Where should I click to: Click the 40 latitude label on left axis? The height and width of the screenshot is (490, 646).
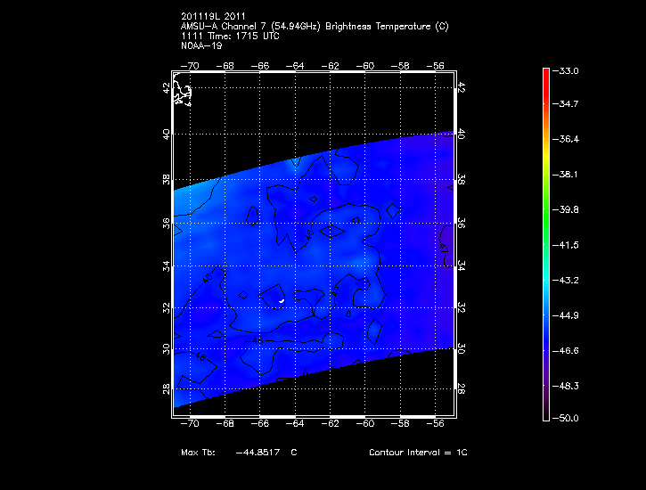click(166, 134)
